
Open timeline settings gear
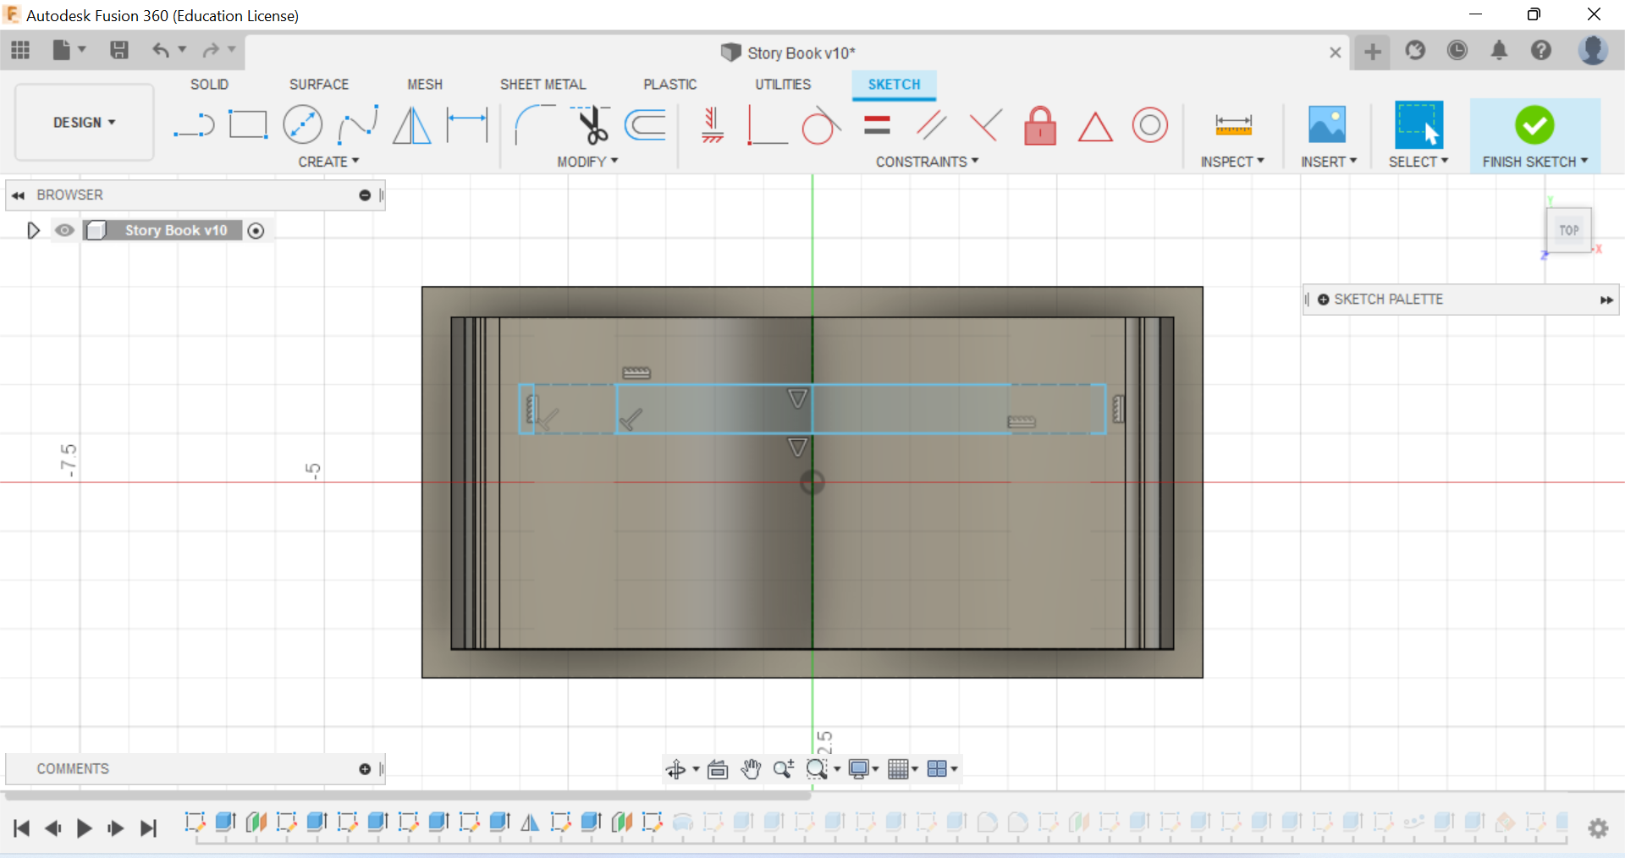tap(1598, 828)
